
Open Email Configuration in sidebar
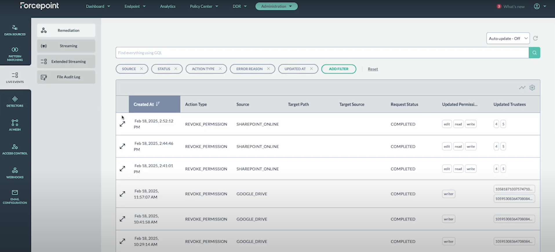click(15, 197)
